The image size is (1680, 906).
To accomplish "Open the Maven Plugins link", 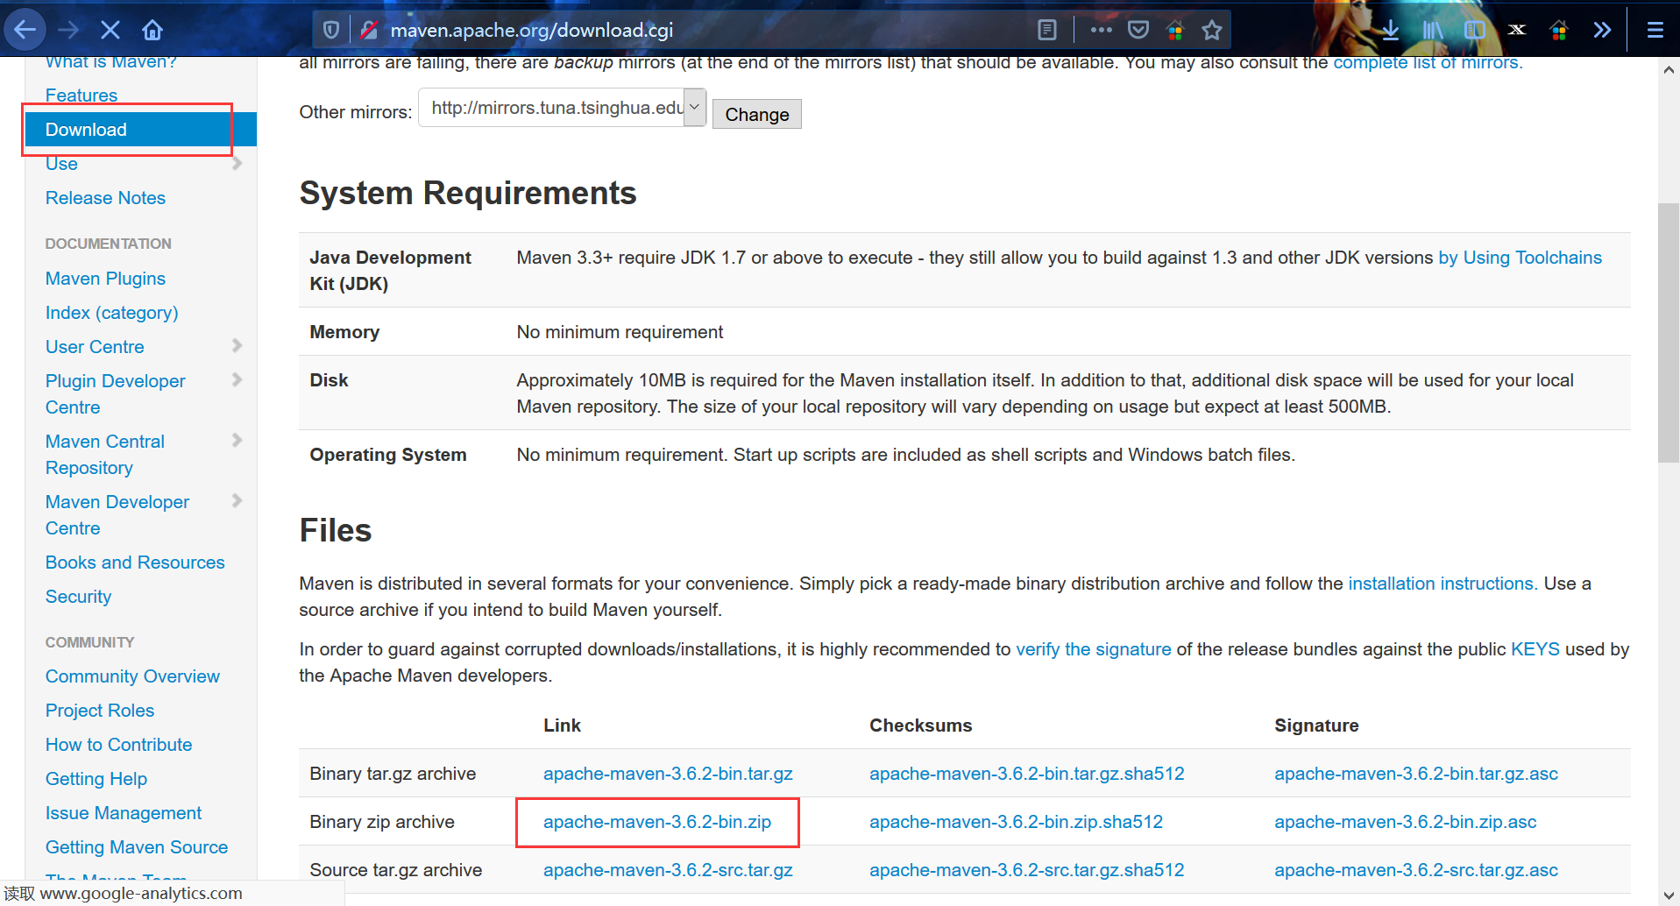I will (x=105, y=279).
